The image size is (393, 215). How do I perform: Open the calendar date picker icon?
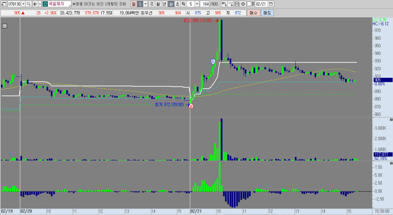[x=270, y=4]
